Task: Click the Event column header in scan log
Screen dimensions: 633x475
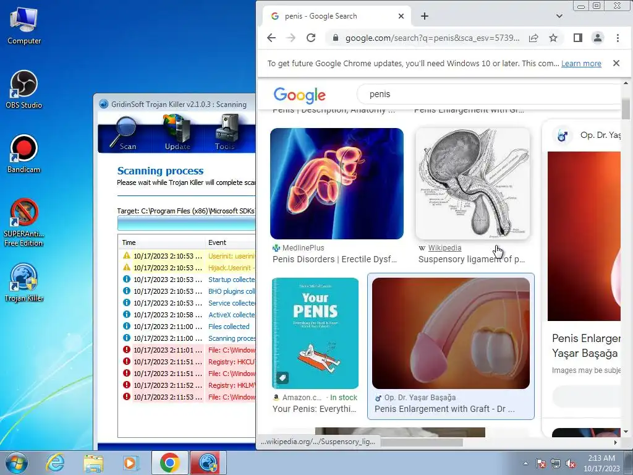Action: point(231,242)
